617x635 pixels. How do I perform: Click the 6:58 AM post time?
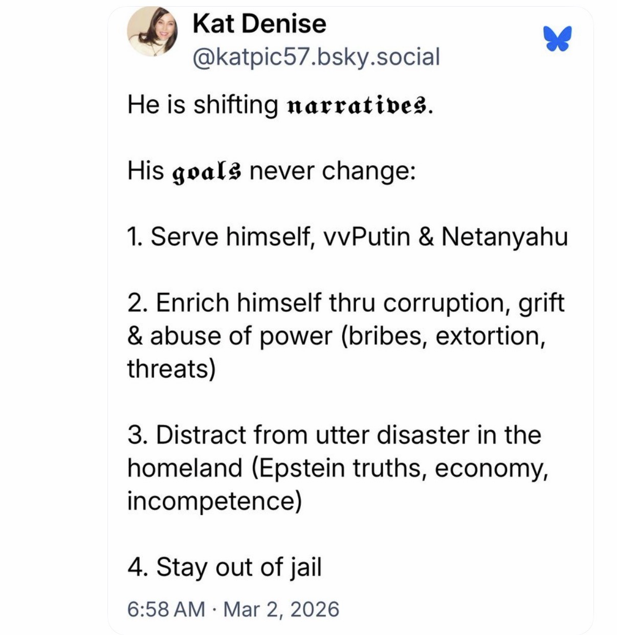pos(166,609)
